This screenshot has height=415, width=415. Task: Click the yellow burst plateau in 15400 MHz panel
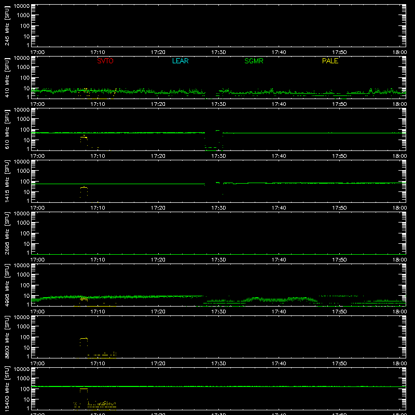coord(84,389)
